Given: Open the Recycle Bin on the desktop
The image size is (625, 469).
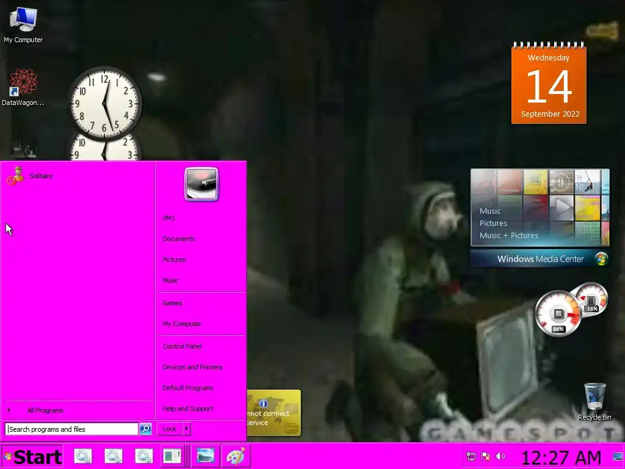Looking at the screenshot, I should point(594,401).
